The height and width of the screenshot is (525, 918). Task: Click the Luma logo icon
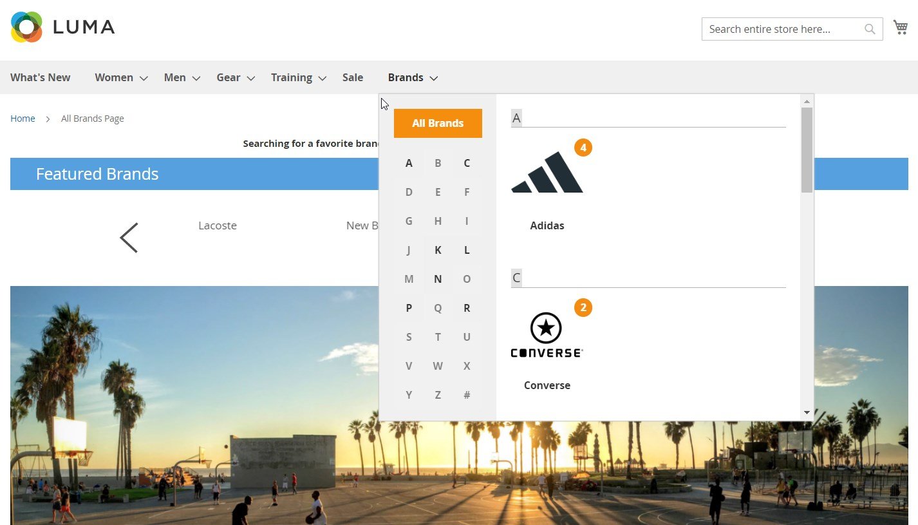26,27
